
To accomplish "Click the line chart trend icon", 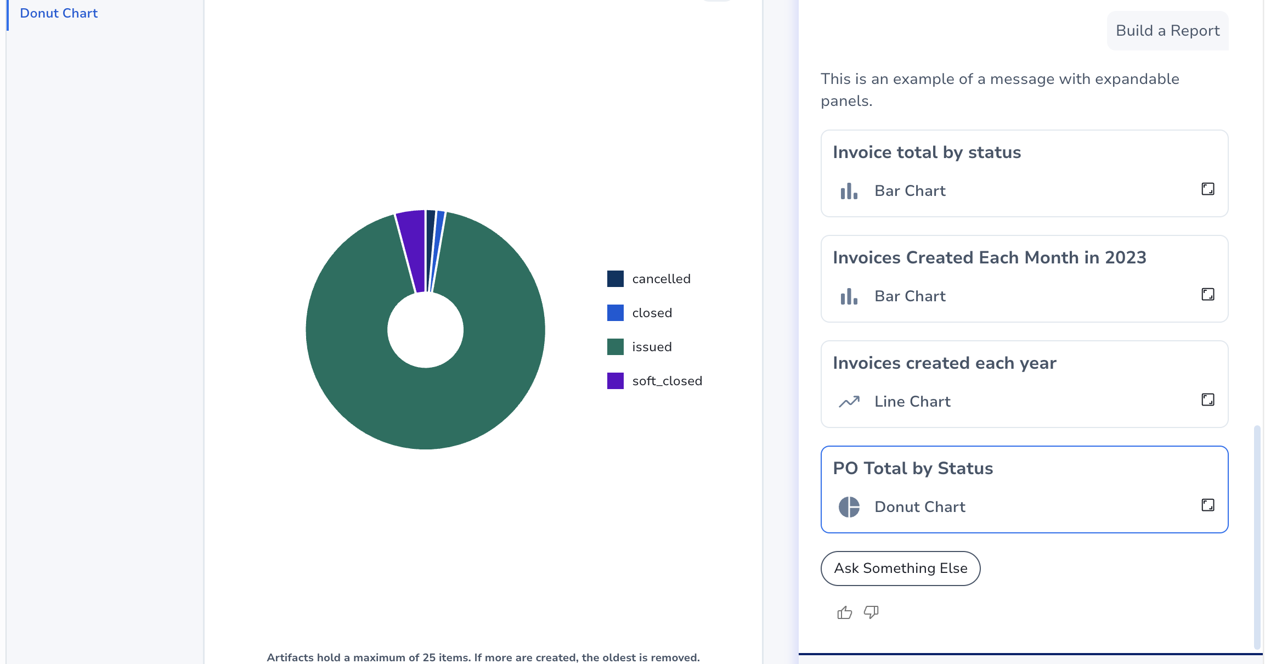I will [x=849, y=402].
